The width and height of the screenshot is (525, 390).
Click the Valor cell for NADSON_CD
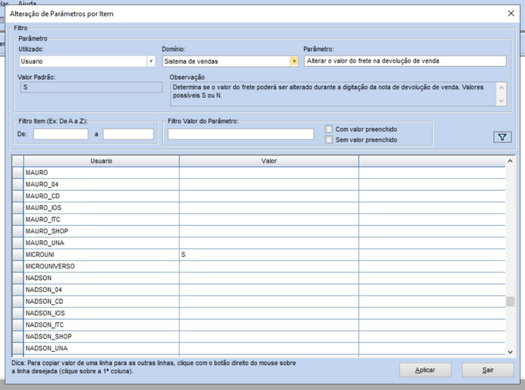[x=269, y=302]
